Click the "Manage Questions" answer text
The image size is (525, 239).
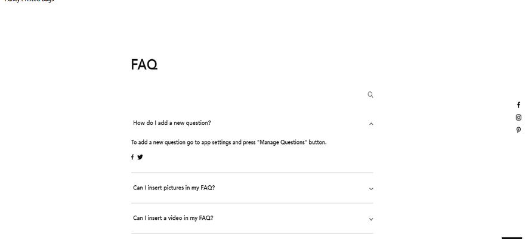pyautogui.click(x=282, y=142)
